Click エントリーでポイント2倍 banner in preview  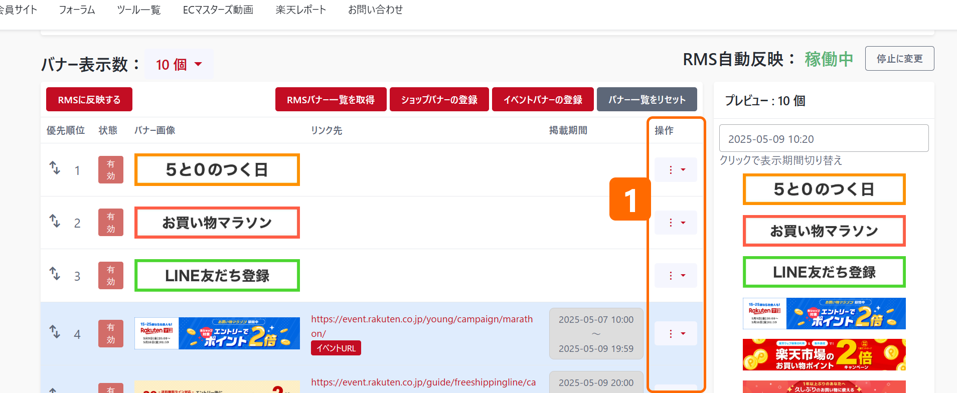(824, 314)
